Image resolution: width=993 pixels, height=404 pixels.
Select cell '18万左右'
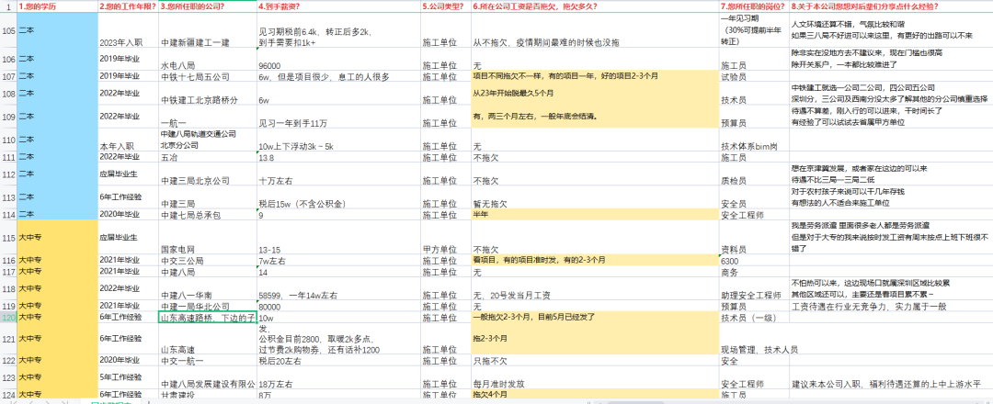tap(338, 378)
